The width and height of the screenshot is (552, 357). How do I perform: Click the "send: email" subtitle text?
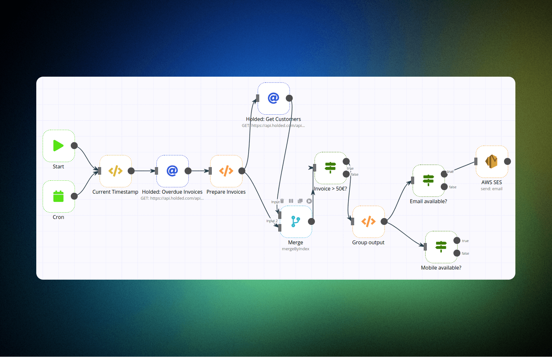point(492,189)
